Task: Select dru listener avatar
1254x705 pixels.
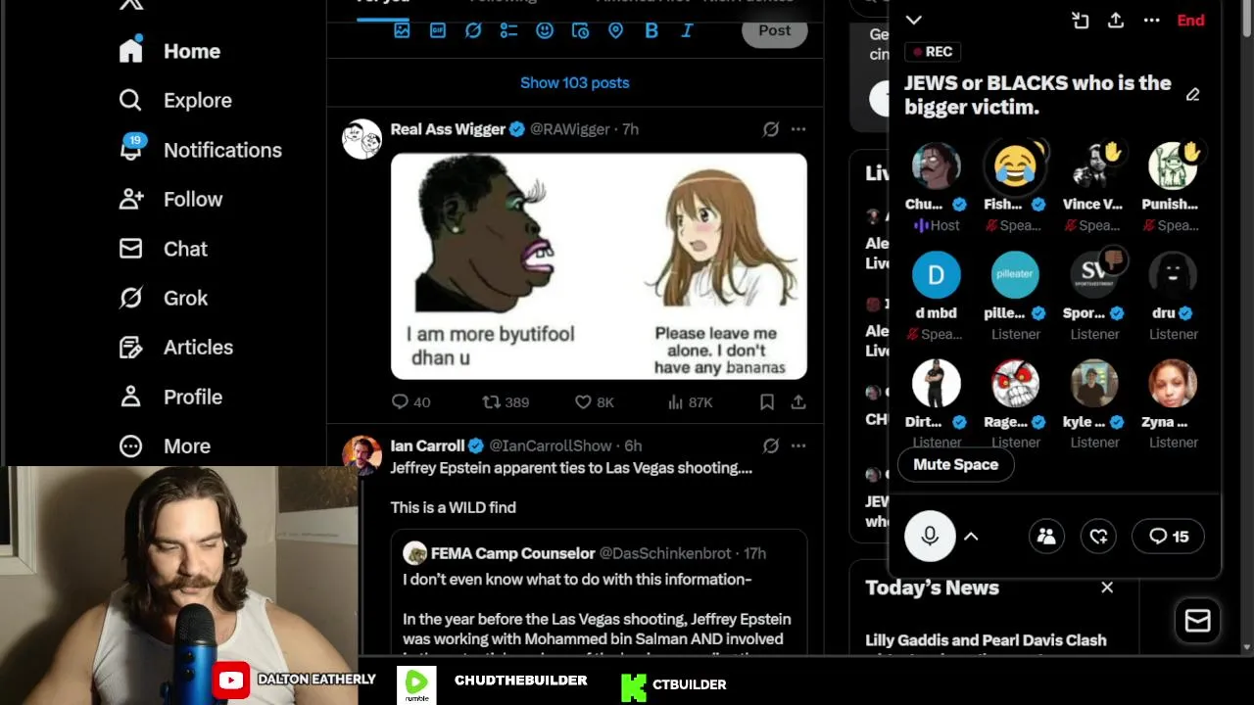Action: pos(1173,274)
